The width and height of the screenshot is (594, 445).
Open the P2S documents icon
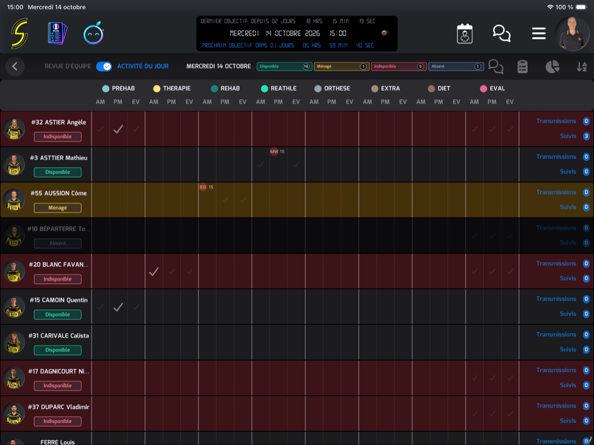pyautogui.click(x=57, y=33)
